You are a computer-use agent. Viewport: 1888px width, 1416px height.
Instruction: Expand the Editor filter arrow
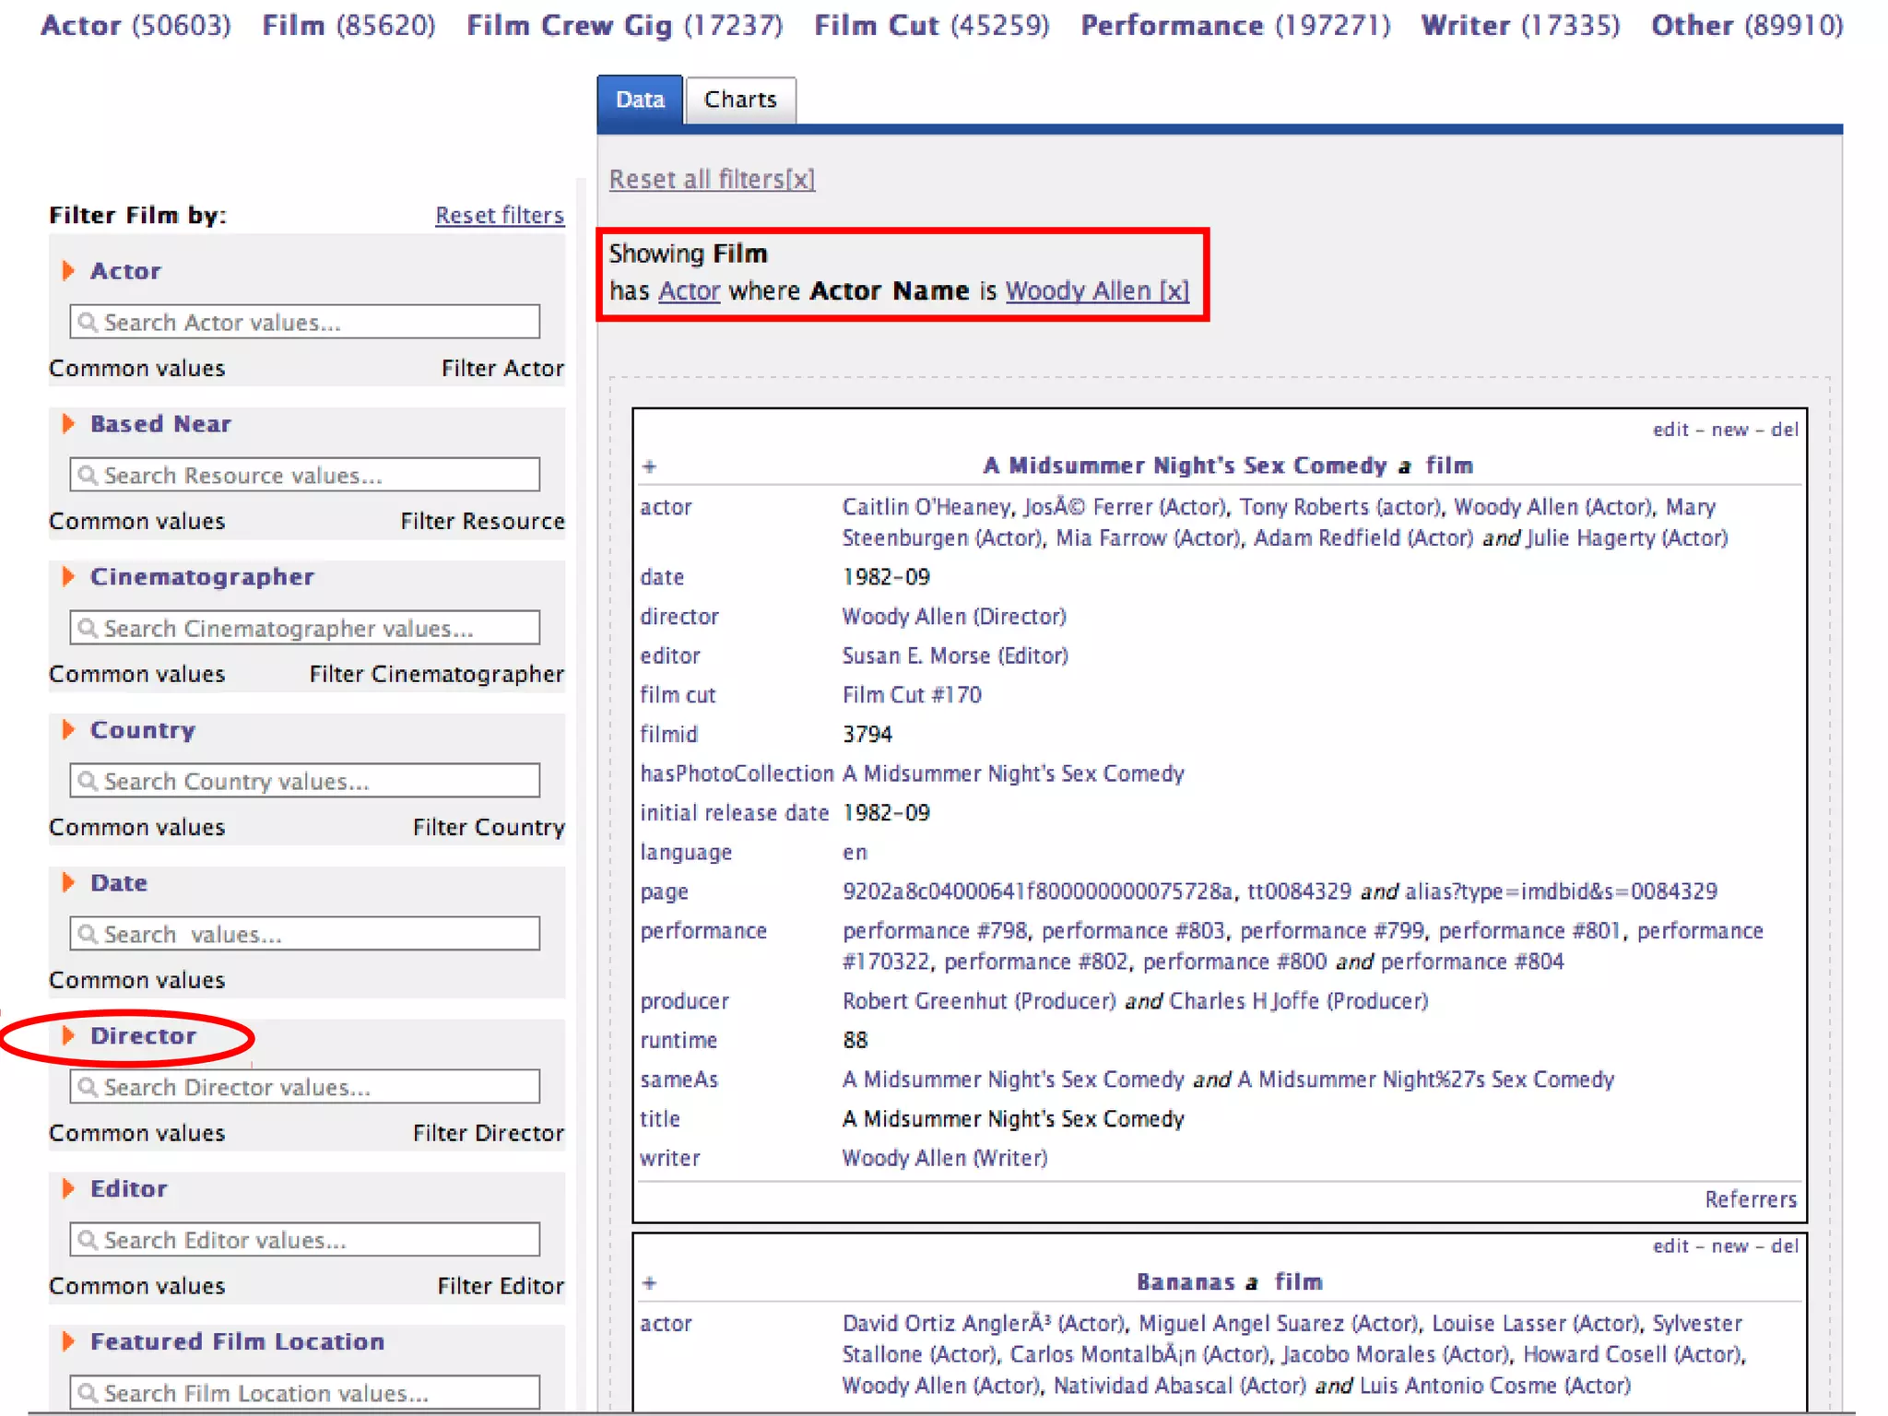pos(68,1189)
